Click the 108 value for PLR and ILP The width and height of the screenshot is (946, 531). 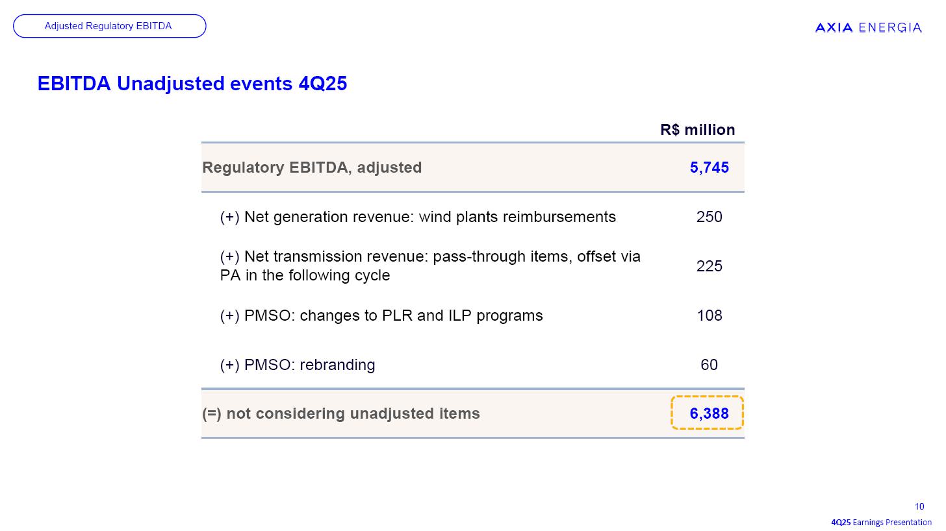pyautogui.click(x=709, y=315)
